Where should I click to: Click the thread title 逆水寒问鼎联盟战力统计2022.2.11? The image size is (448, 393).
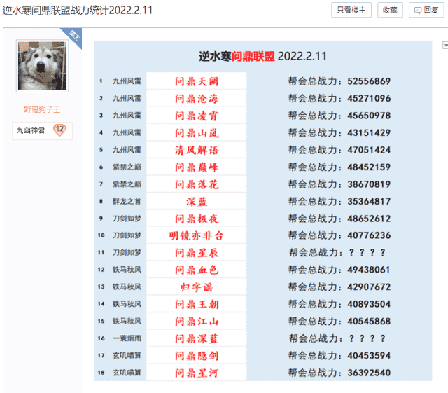78,10
